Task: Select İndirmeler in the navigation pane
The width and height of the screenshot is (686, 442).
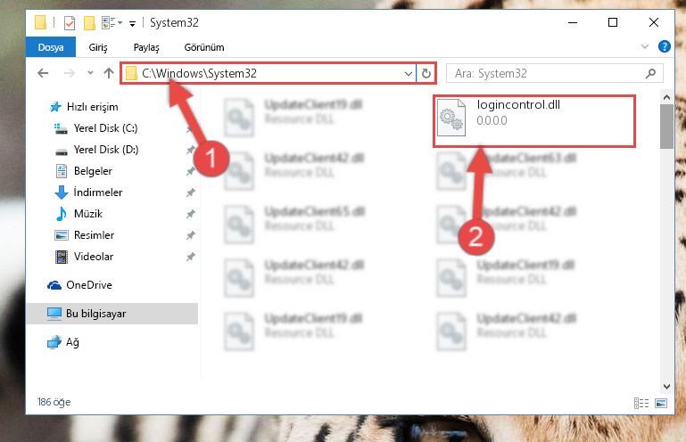Action: 98,192
